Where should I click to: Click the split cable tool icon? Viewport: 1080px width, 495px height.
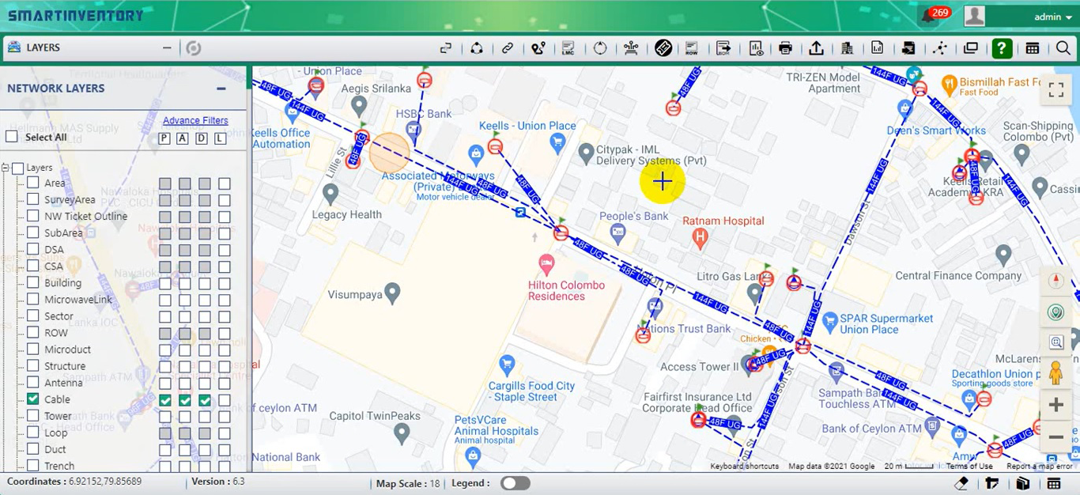(446, 48)
